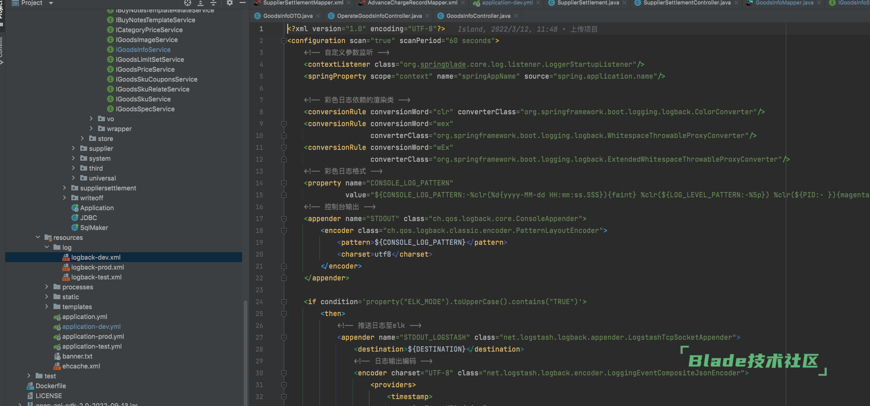Open logback-test.xml file
Screen dimensions: 870x406
[x=96, y=277]
